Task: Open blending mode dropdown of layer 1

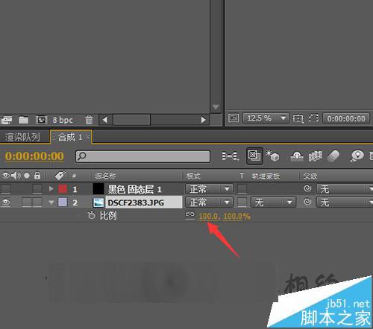Action: pyautogui.click(x=209, y=189)
